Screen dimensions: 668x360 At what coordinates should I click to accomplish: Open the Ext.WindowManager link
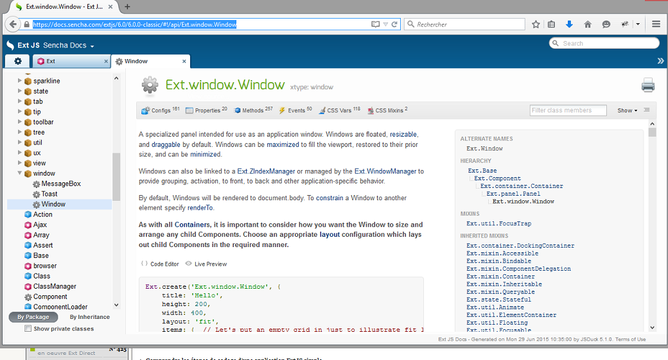(x=385, y=171)
